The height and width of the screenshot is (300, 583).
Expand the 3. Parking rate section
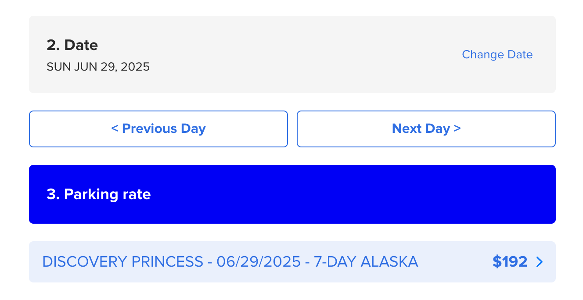pos(292,194)
